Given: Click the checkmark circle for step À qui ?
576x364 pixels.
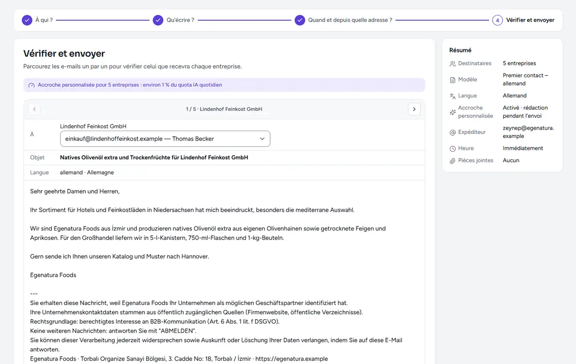Looking at the screenshot, I should [x=27, y=20].
